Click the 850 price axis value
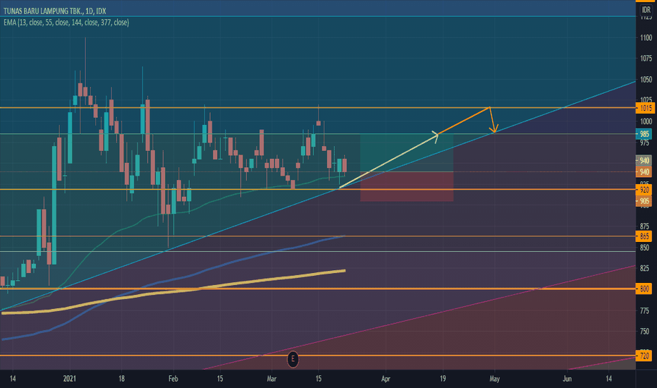The height and width of the screenshot is (388, 657). [x=644, y=248]
